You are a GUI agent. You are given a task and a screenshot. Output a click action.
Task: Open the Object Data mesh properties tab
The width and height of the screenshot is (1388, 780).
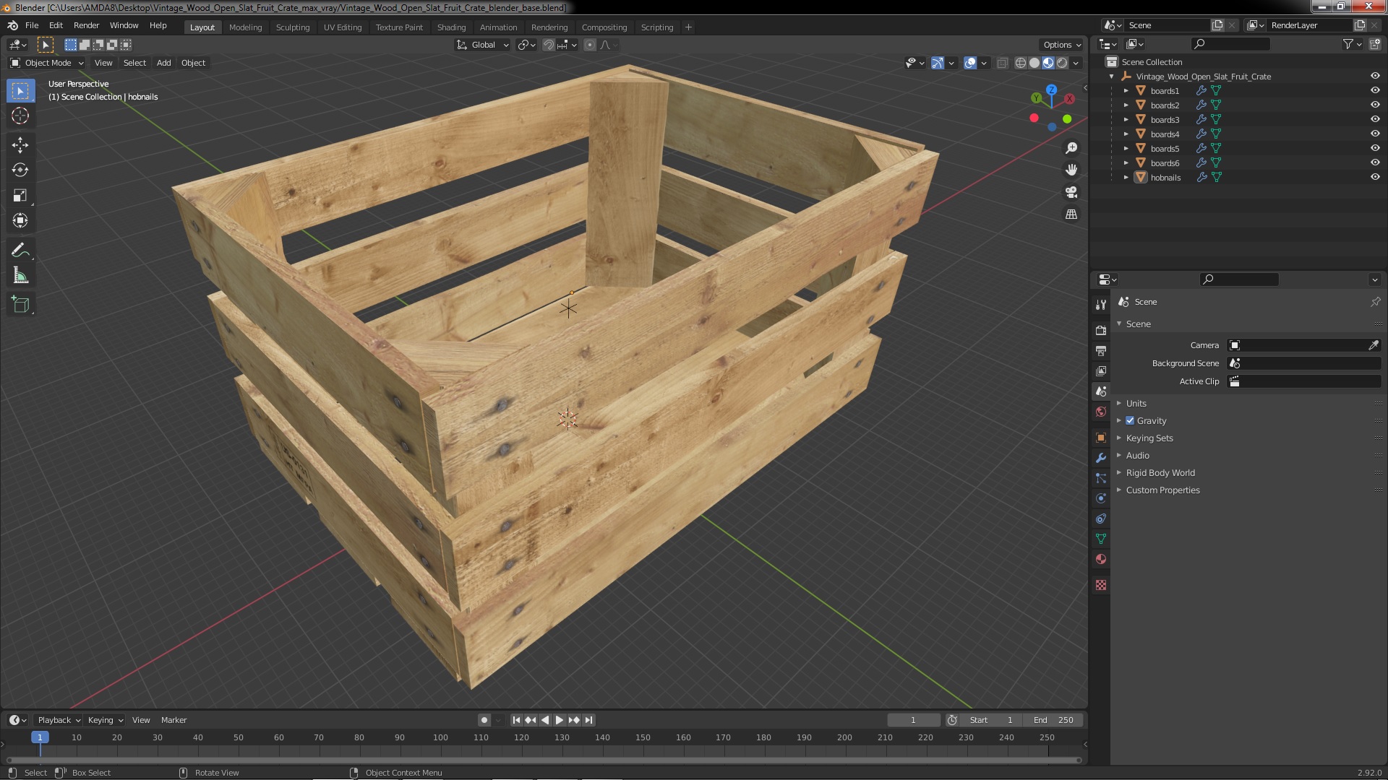pos(1101,539)
